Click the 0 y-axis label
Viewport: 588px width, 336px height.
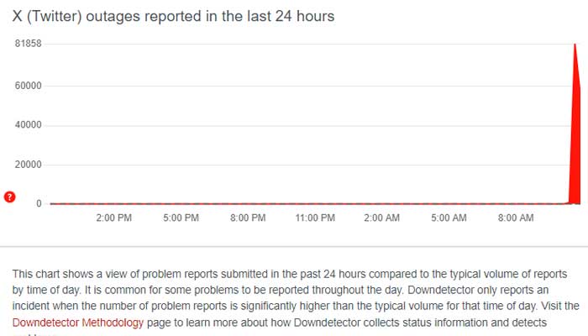click(39, 203)
